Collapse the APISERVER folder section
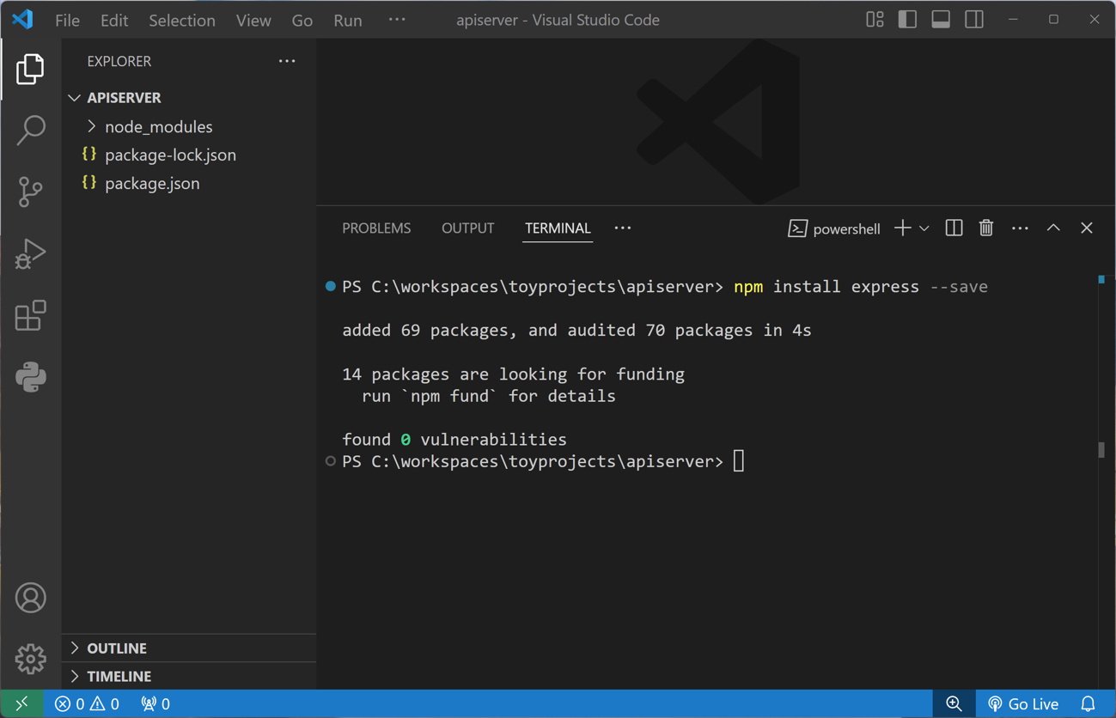 tap(189, 98)
